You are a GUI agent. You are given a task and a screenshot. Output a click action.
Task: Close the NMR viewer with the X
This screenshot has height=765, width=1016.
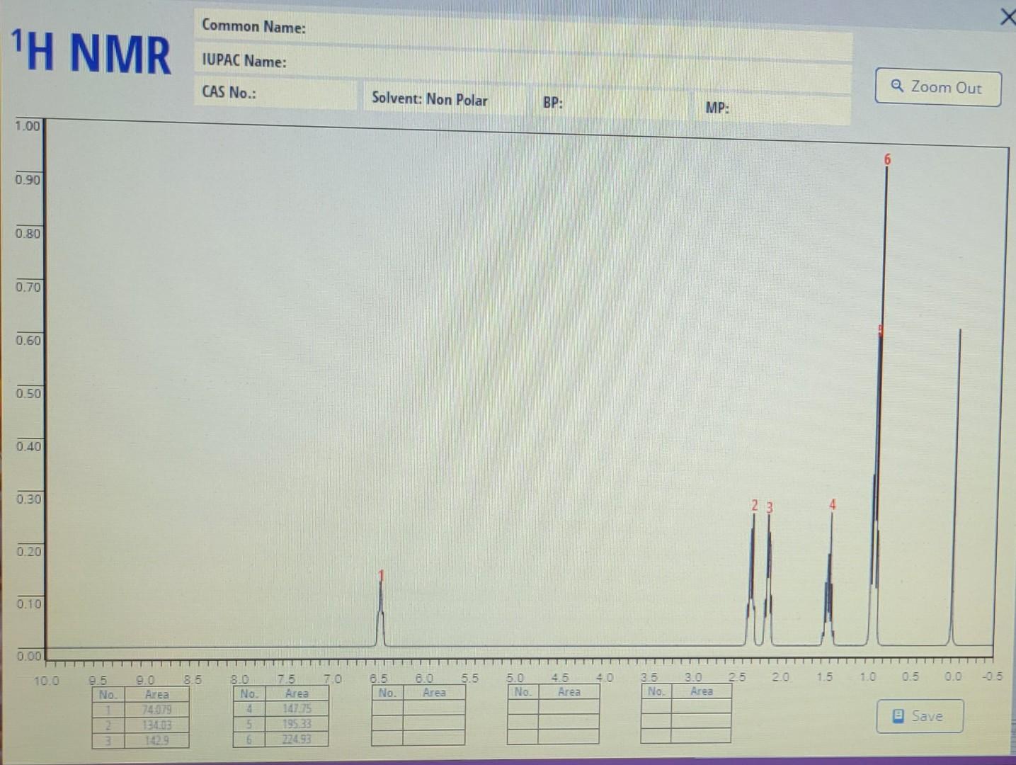1008,17
